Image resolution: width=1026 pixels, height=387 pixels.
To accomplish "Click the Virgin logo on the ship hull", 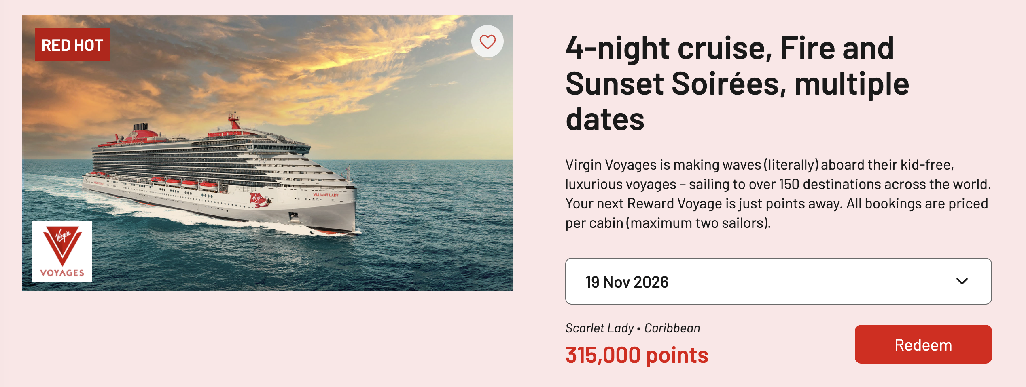I will (x=259, y=200).
